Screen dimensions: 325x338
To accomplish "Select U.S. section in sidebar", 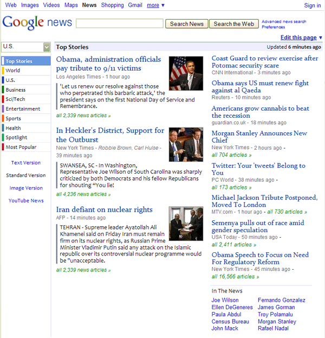I will click(26, 80).
